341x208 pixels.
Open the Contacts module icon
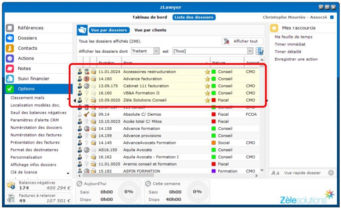[x=10, y=48]
